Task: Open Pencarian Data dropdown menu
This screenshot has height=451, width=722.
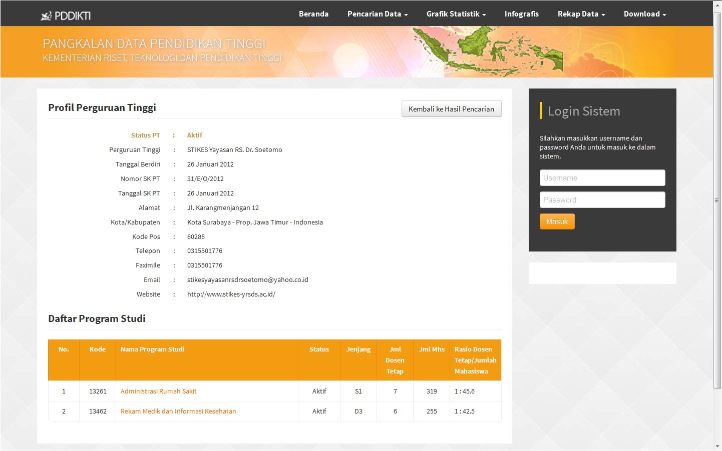Action: pos(378,14)
